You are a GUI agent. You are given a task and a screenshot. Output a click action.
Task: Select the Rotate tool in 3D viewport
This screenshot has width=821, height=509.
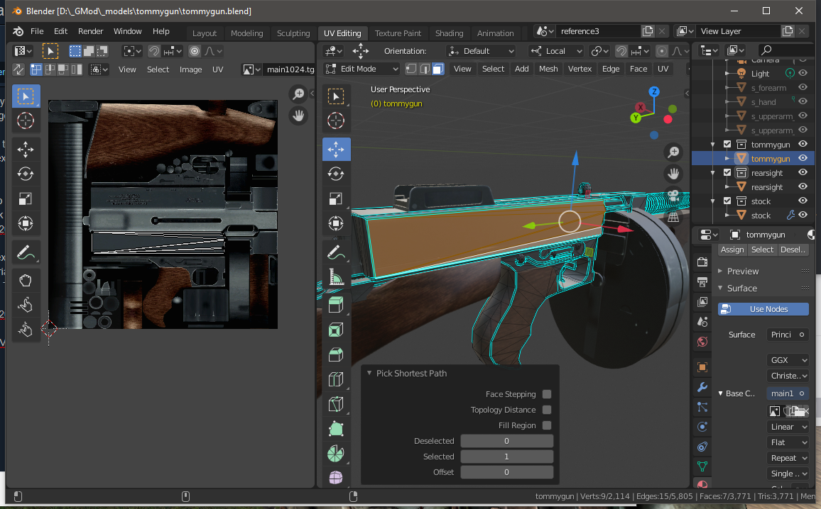(x=336, y=174)
